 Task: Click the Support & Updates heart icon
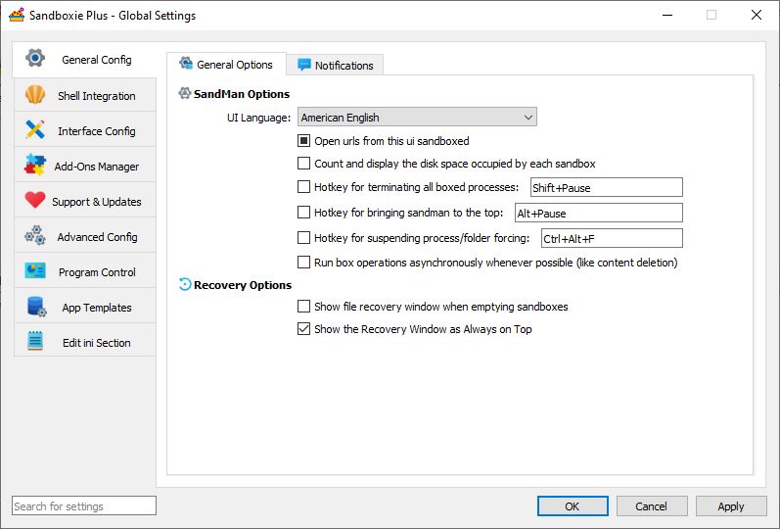point(35,200)
